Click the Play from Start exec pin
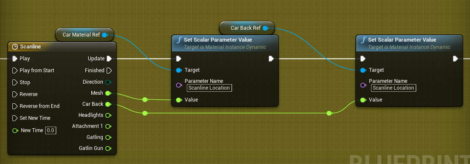This screenshot has height=164, width=470. point(15,71)
